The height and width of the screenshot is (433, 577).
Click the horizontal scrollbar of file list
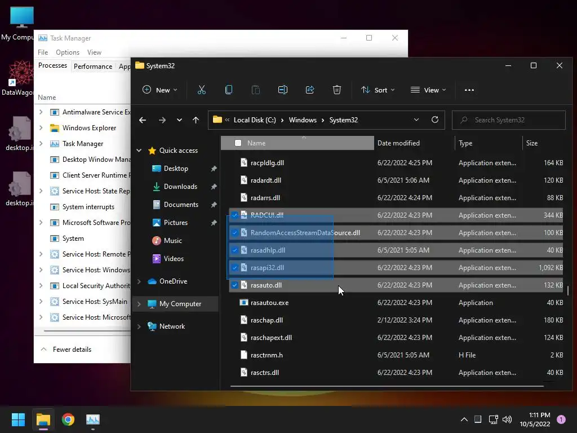pos(387,386)
